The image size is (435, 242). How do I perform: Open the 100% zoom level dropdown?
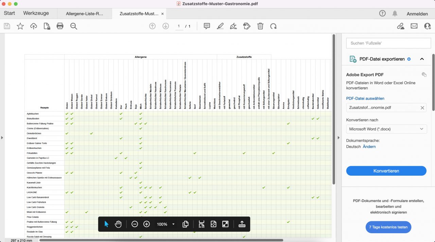click(x=173, y=224)
